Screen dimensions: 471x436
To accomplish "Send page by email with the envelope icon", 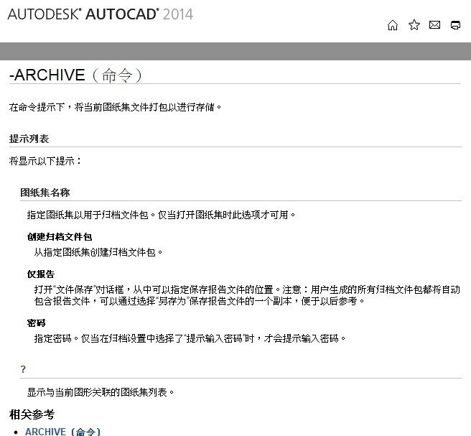I will [434, 25].
